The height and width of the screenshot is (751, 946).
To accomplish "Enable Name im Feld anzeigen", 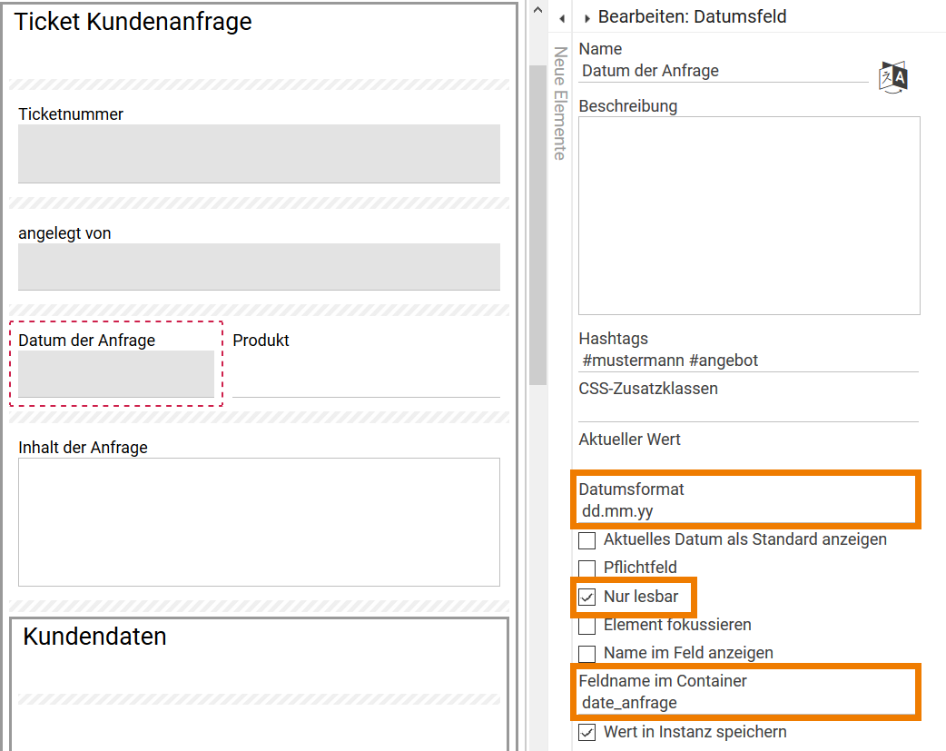I will 586,652.
